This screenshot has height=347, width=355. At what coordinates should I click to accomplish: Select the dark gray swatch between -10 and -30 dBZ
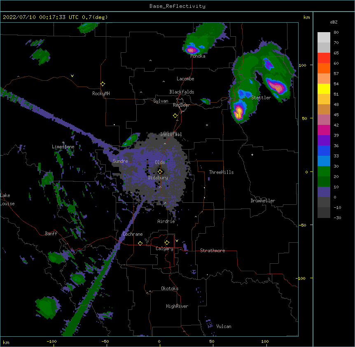pos(324,213)
